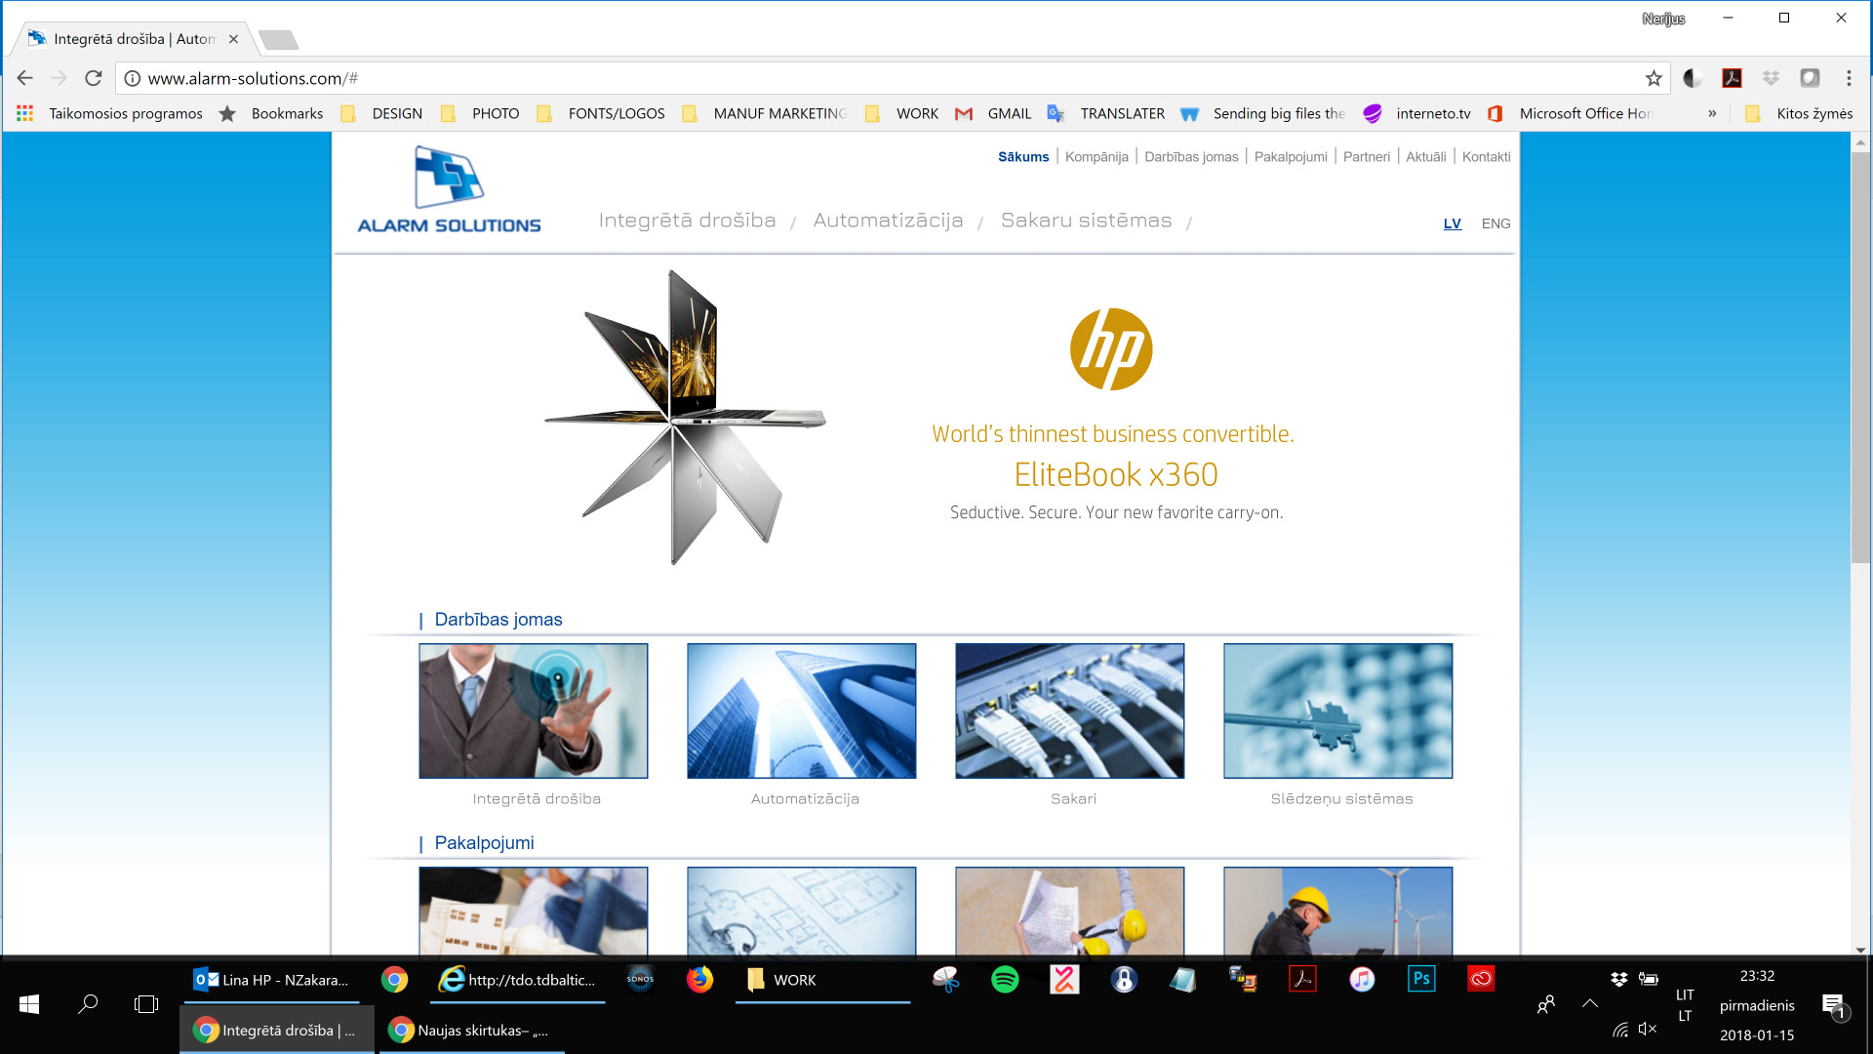Click the browser back arrow
Viewport: 1873px width, 1054px height.
(25, 78)
